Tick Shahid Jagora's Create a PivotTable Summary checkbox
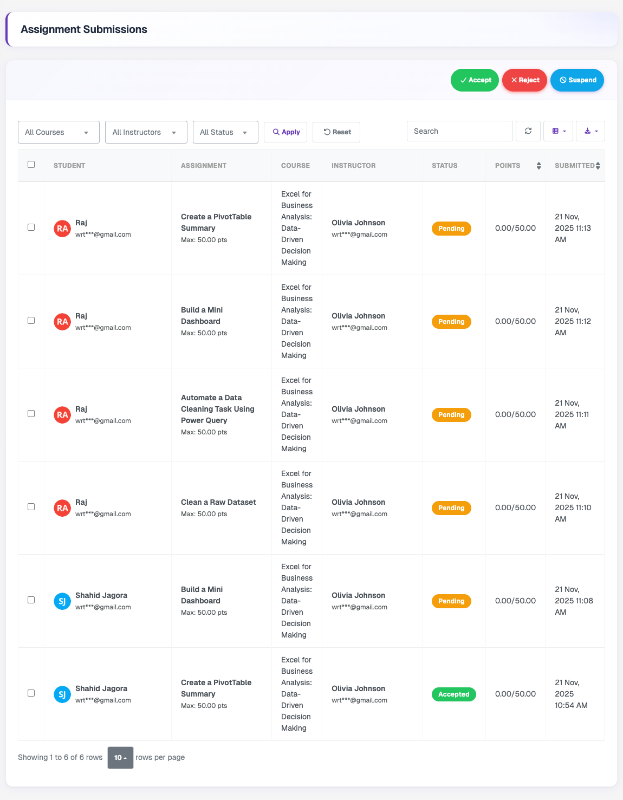This screenshot has width=623, height=800. click(31, 693)
